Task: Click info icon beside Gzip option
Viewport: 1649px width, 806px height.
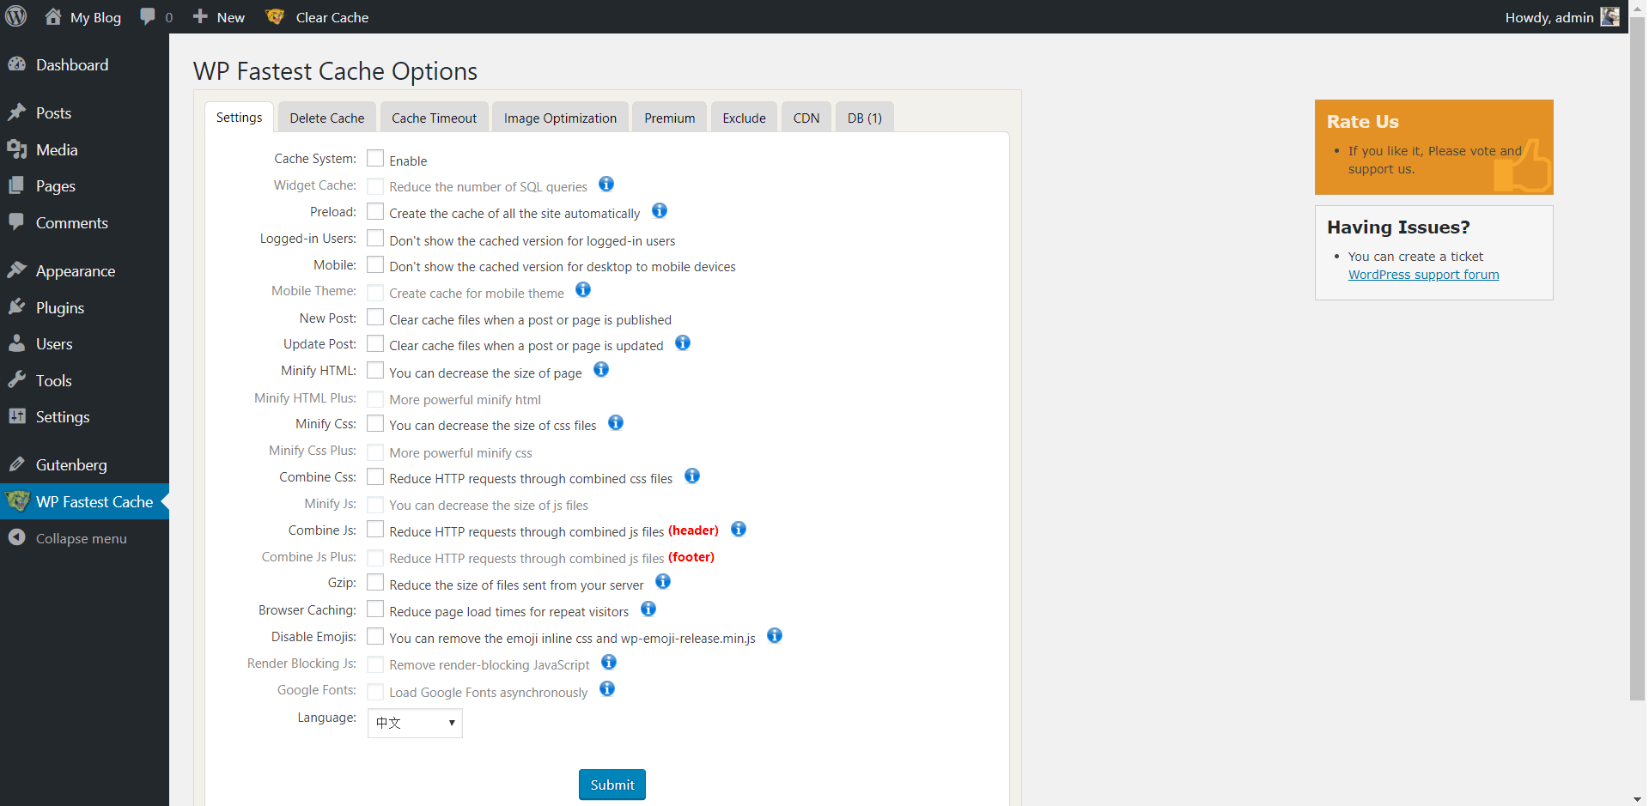Action: pyautogui.click(x=663, y=581)
